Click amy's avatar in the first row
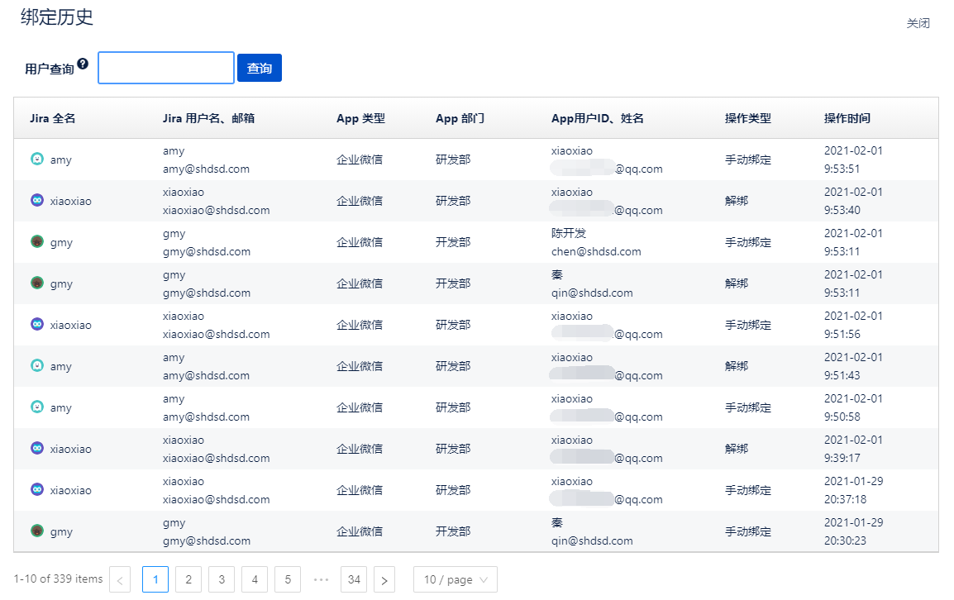The image size is (954, 600). point(36,160)
